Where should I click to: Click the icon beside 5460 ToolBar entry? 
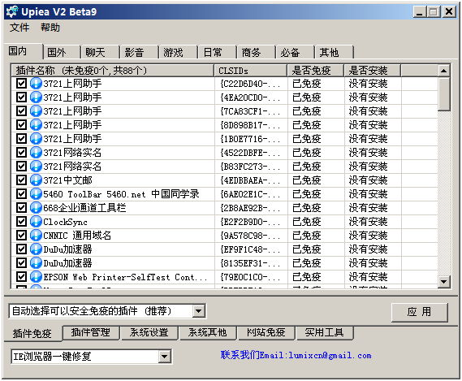click(x=36, y=194)
